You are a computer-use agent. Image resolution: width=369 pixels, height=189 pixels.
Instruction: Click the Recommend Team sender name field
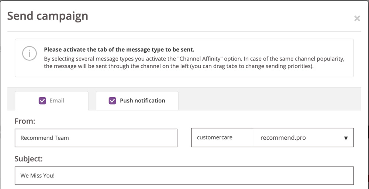click(96, 138)
